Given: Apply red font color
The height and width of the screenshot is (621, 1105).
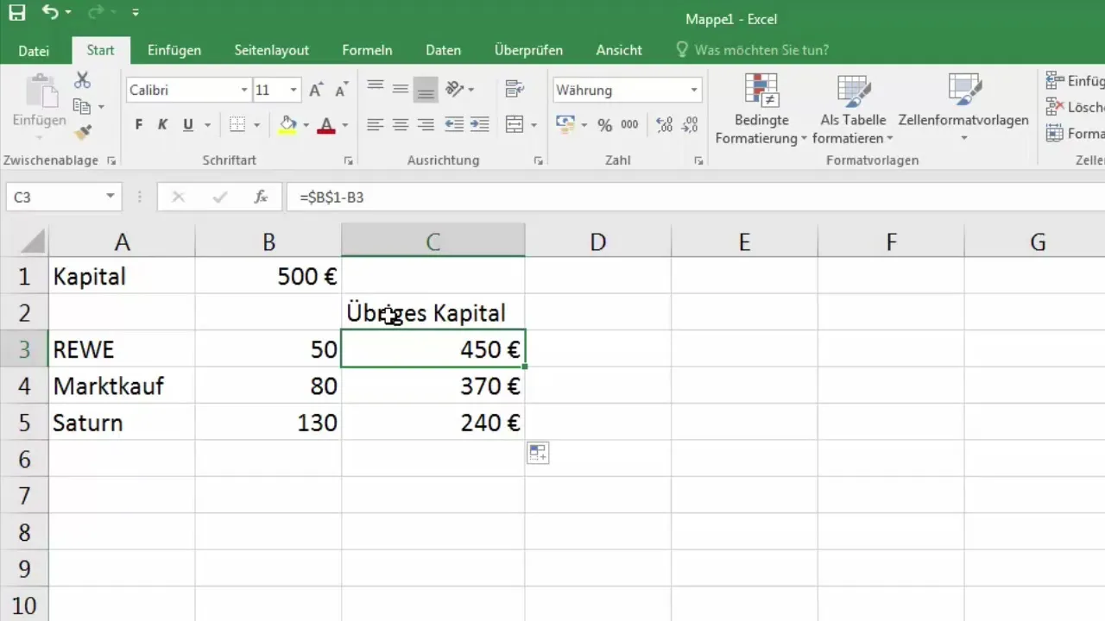Looking at the screenshot, I should point(326,125).
